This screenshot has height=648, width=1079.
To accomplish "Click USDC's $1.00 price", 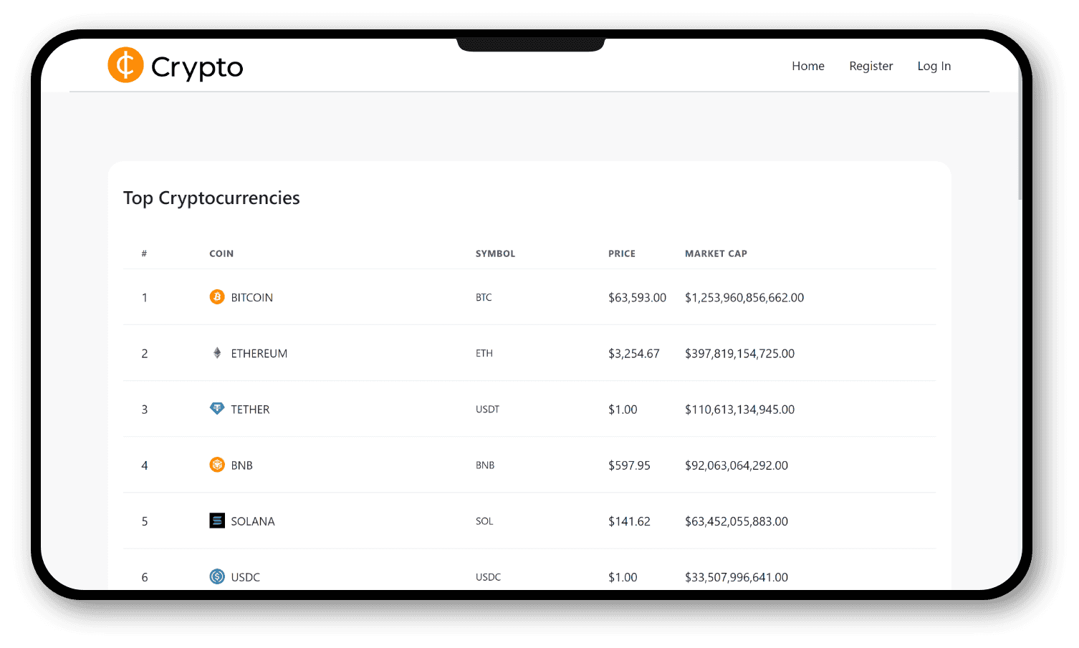I will [623, 577].
